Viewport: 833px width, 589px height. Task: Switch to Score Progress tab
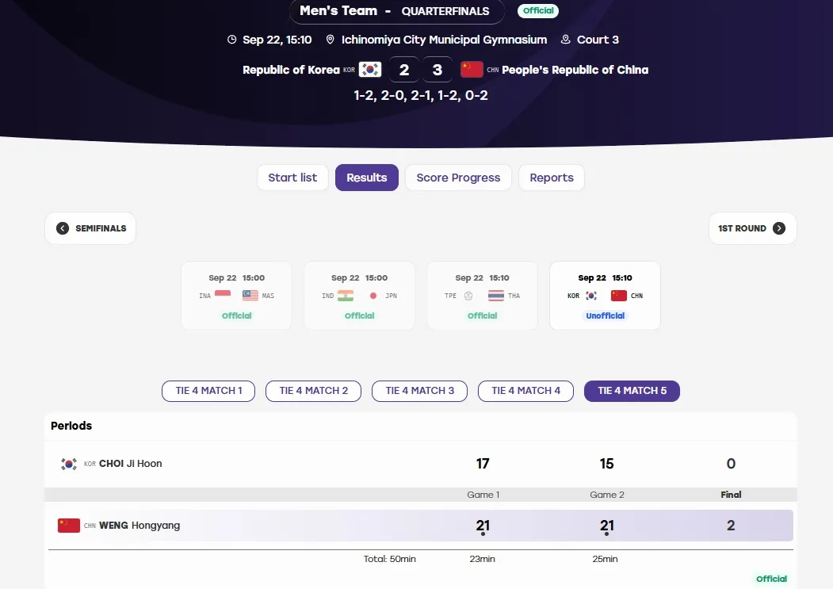pyautogui.click(x=458, y=178)
